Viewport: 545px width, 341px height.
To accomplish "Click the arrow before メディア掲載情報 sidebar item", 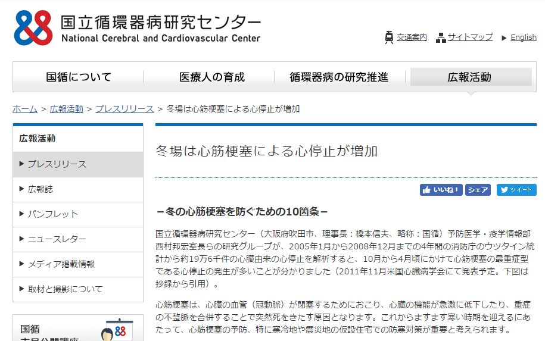I will 21,264.
